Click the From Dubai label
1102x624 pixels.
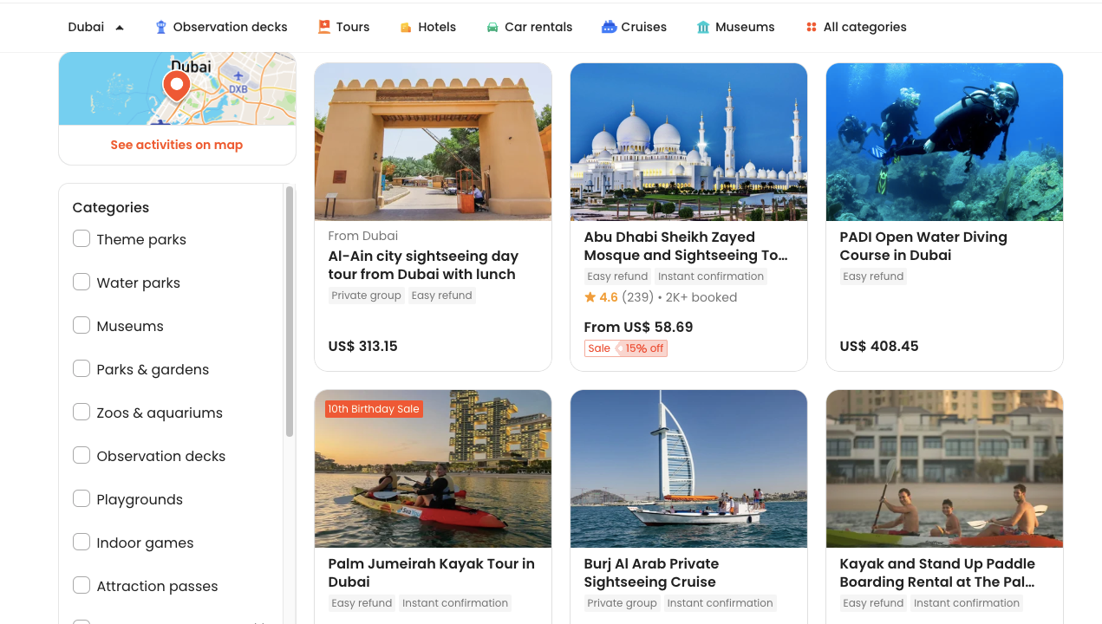(x=362, y=236)
